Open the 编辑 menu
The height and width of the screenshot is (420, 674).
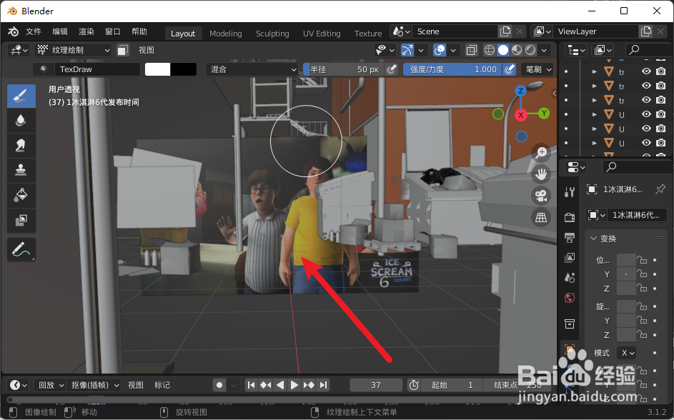click(60, 31)
